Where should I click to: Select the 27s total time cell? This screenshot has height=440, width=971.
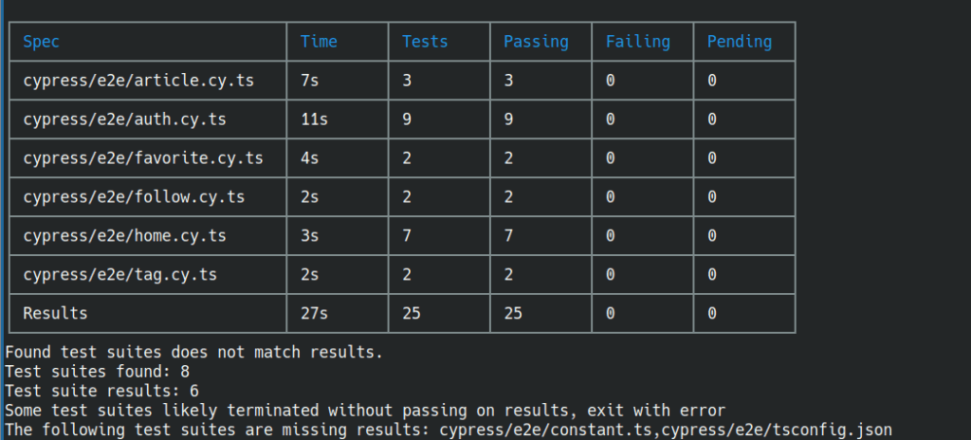point(314,313)
